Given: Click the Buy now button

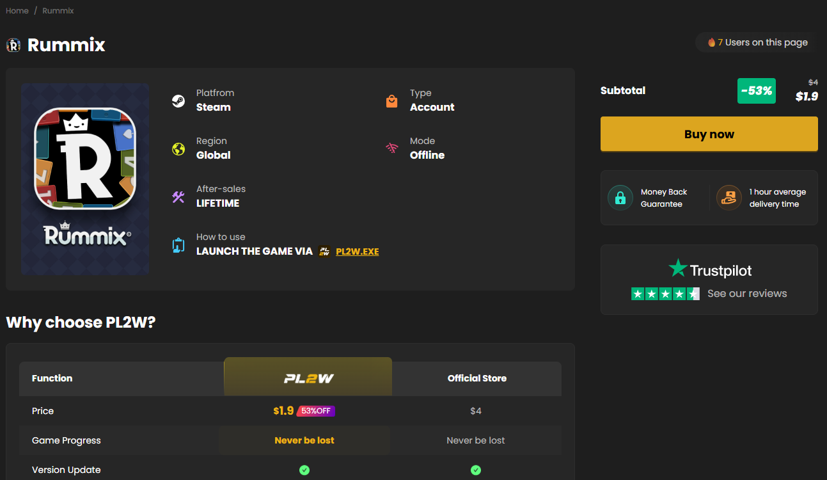Looking at the screenshot, I should tap(709, 134).
